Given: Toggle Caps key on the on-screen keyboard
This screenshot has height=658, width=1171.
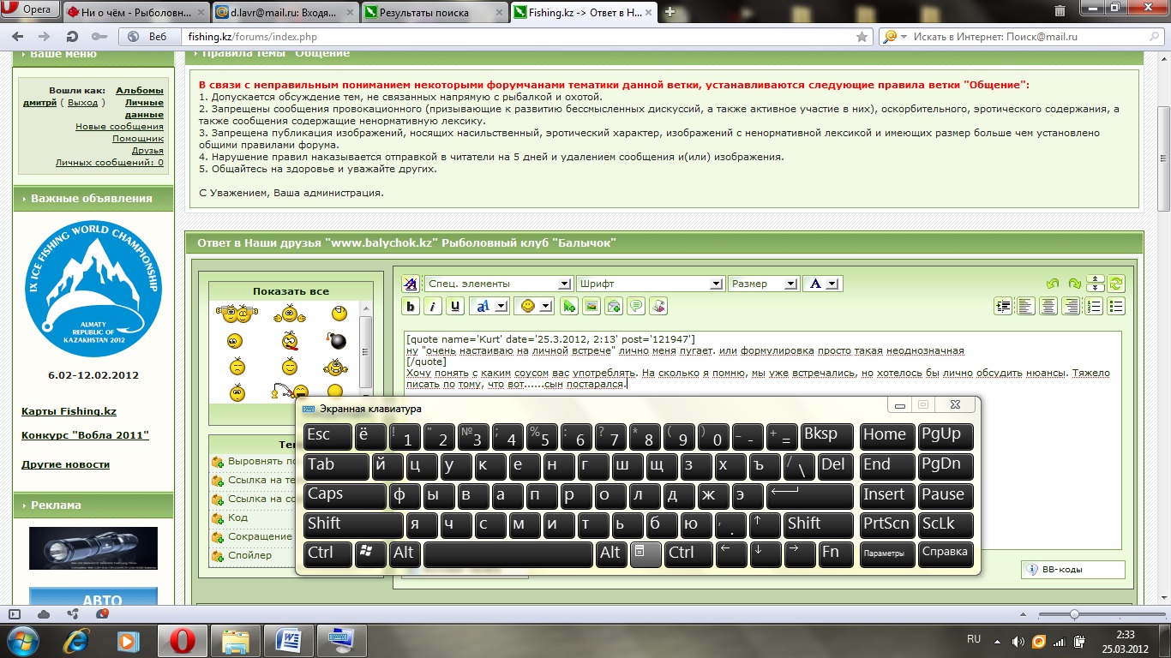Looking at the screenshot, I should 345,495.
